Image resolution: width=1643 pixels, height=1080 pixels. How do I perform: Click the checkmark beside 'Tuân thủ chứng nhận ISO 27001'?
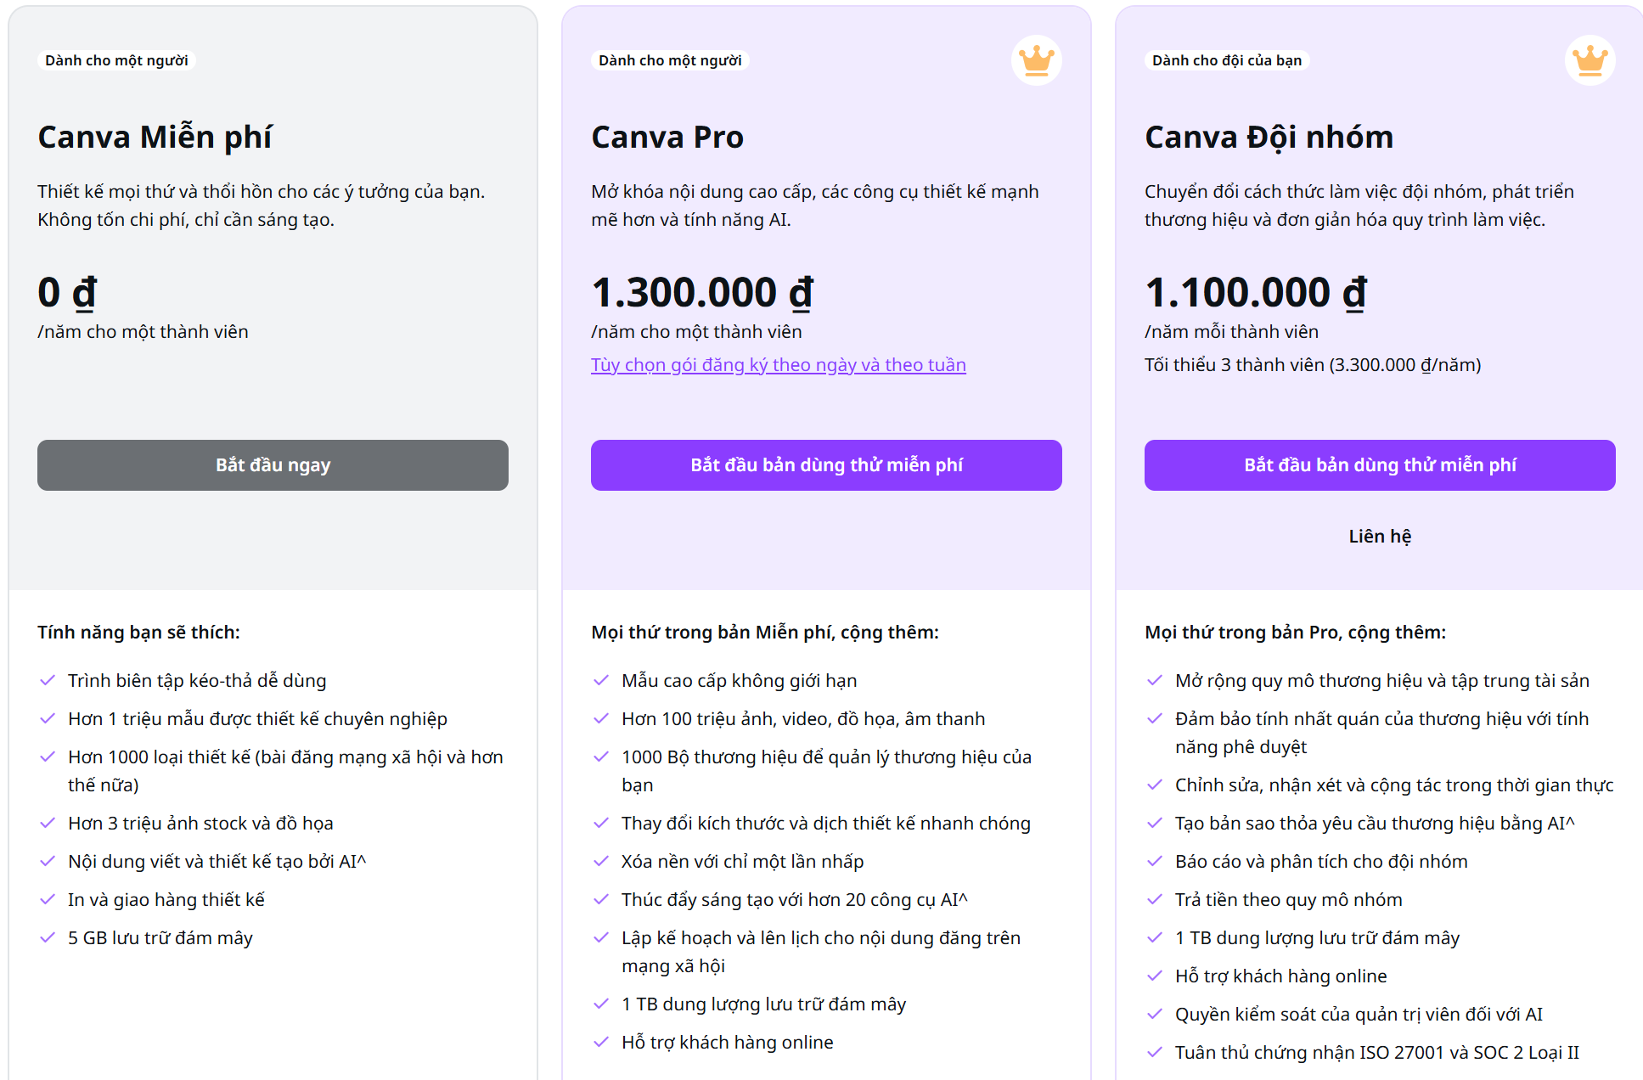coord(1154,1051)
